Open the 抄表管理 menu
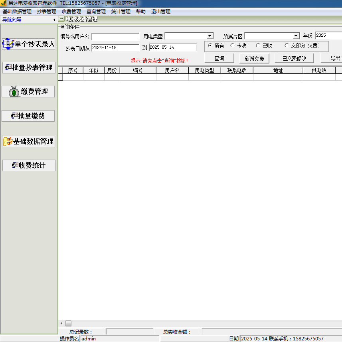The image size is (342, 342). [47, 11]
